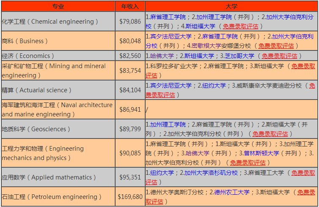Viewport: 319px width, 207px height.
Task: Open the 斯坦福大学 link in the Chemical engineering row
Action: pyautogui.click(x=201, y=26)
